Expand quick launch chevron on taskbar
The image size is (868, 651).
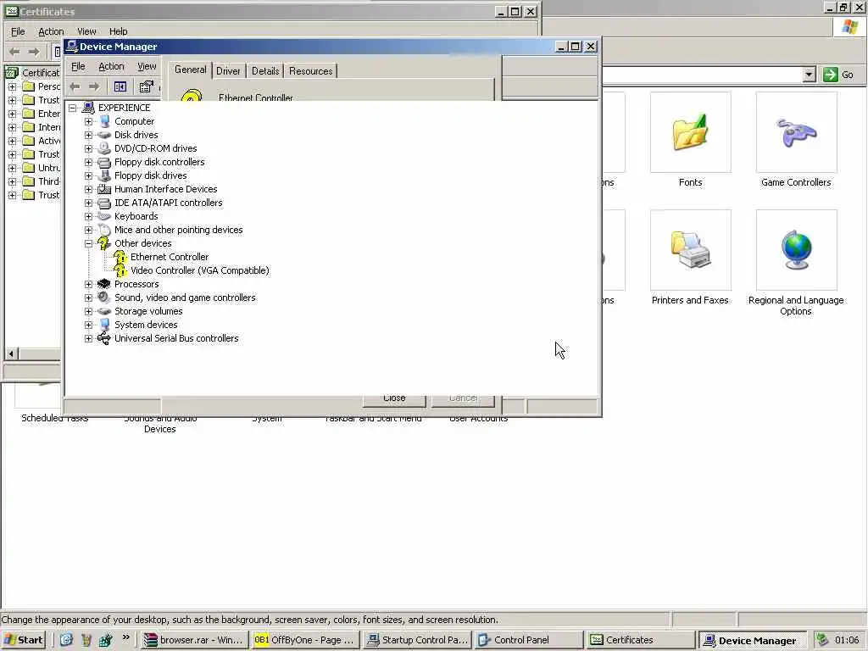(x=126, y=637)
